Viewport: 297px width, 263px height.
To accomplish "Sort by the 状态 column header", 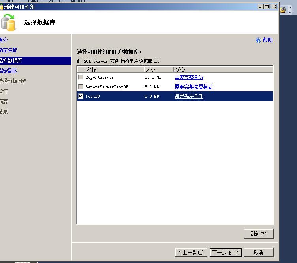I will (223, 69).
